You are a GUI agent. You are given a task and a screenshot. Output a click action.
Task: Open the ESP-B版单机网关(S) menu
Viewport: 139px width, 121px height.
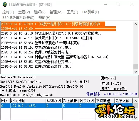(x=18, y=18)
